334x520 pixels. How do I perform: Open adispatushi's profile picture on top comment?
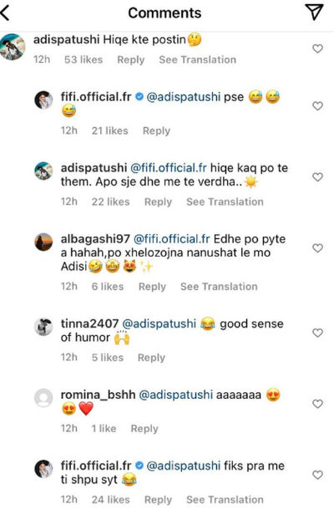[13, 47]
